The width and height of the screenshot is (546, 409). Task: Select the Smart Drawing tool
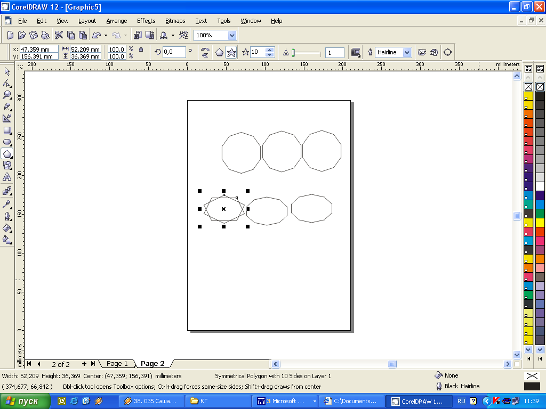tap(7, 118)
